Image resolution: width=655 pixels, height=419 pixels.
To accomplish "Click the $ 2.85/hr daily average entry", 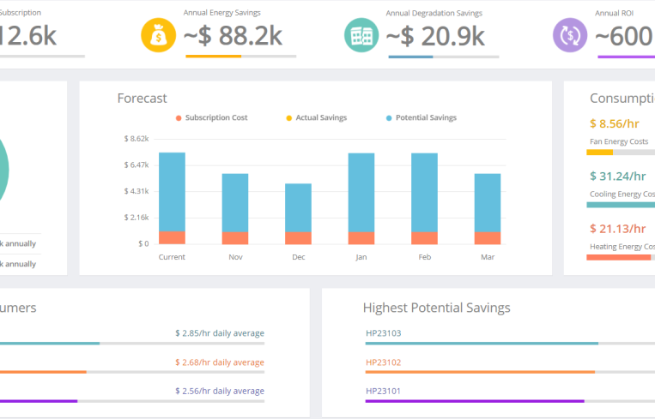I will [x=219, y=333].
